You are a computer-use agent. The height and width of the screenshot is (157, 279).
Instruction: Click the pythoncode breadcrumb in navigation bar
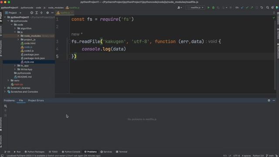coord(27,8)
